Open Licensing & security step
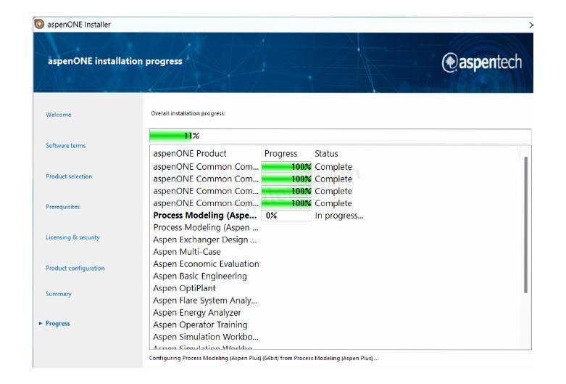 [x=72, y=237]
